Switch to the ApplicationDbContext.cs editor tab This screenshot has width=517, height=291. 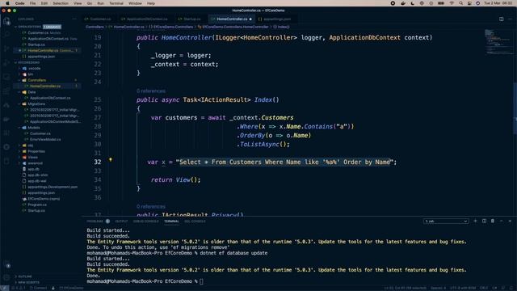pos(145,19)
